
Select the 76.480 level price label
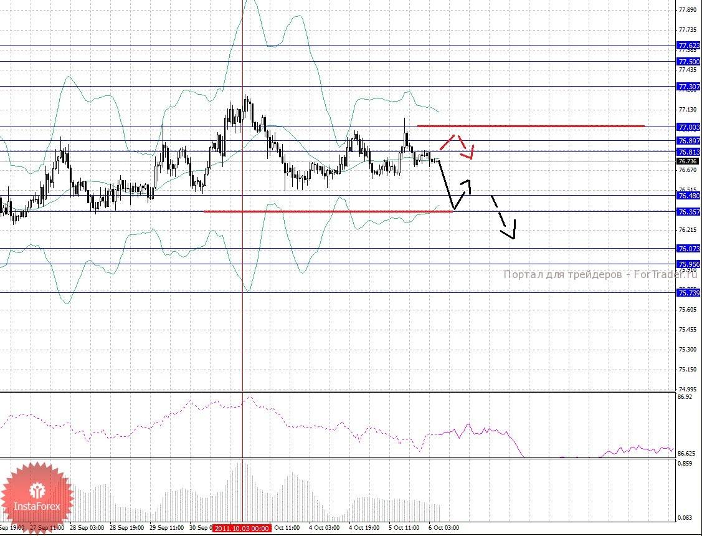tap(688, 196)
